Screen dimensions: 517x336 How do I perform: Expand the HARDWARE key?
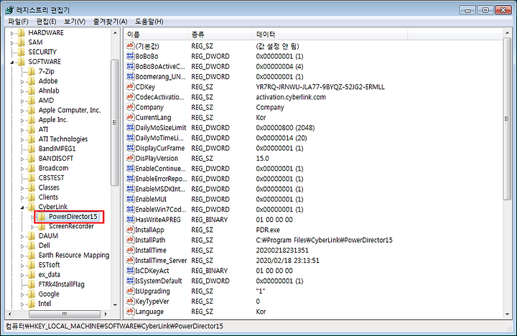coord(12,33)
